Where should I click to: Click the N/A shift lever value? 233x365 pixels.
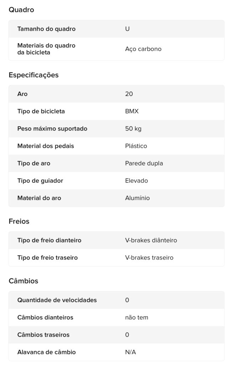[x=131, y=353]
